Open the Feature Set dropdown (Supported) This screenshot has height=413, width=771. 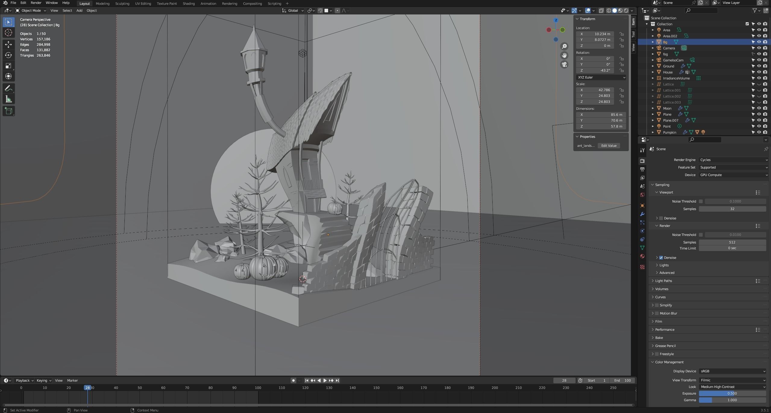click(733, 167)
